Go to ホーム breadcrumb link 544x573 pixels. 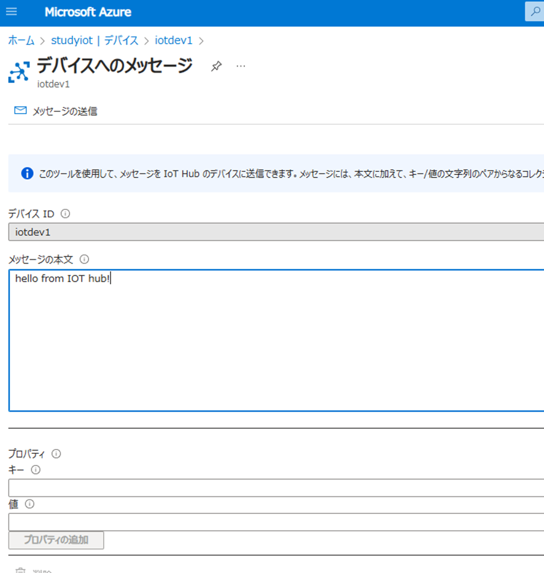21,40
